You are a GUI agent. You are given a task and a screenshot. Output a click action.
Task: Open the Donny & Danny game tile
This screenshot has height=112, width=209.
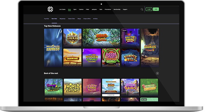click(53, 87)
